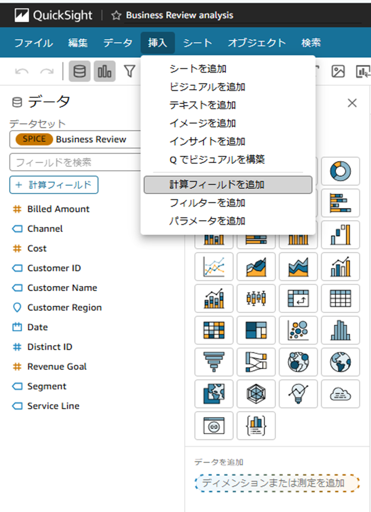Viewport: 371px width, 512px height.
Task: Select the stacked area line chart visual
Action: [x=298, y=266]
